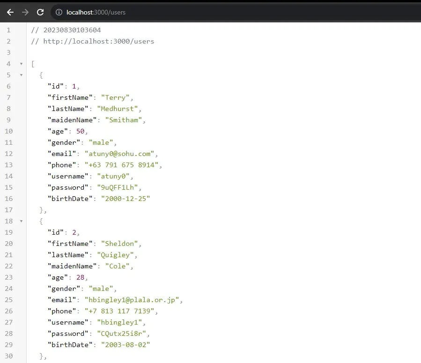Screen dimensions: 421x363
Task: Click the http://localhost:3000/users comment link
Action: point(93,41)
